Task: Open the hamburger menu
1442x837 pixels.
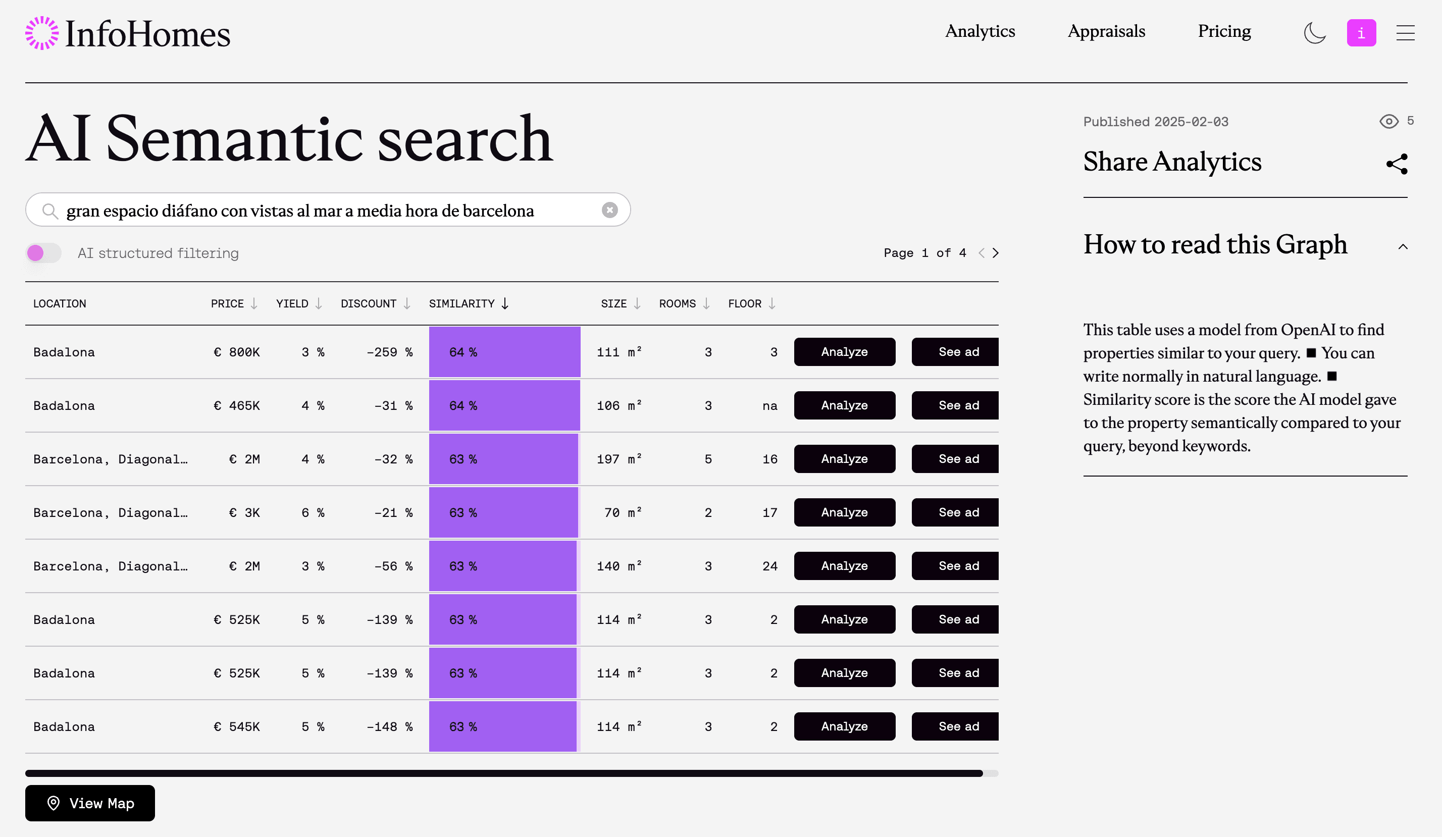Action: (1405, 33)
